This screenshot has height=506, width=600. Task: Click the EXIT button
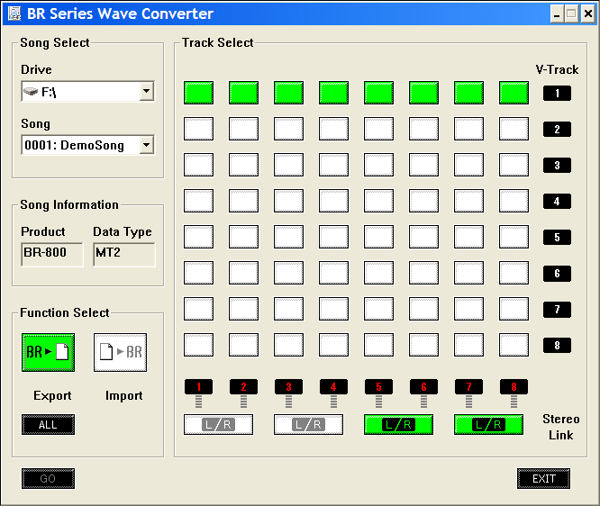544,478
